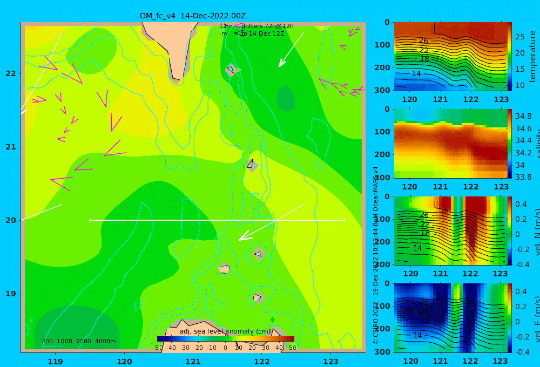This screenshot has width=540, height=367.
Task: Open the temperature cross-section panel
Action: [450, 57]
